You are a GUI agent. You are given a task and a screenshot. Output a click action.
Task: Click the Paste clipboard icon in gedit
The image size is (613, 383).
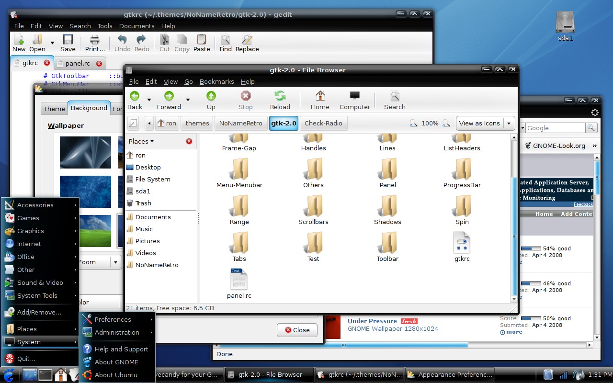pos(202,39)
